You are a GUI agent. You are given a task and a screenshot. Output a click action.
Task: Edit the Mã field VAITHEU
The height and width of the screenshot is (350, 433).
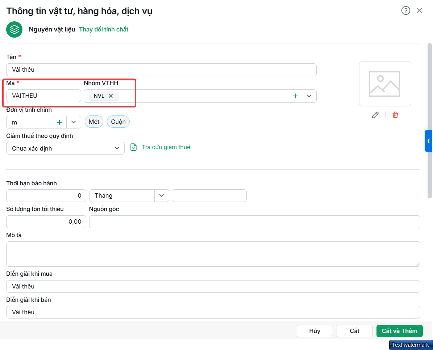point(43,96)
